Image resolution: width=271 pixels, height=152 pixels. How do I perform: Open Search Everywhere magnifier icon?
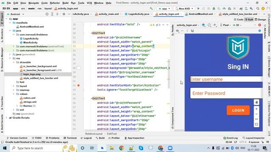click(258, 8)
